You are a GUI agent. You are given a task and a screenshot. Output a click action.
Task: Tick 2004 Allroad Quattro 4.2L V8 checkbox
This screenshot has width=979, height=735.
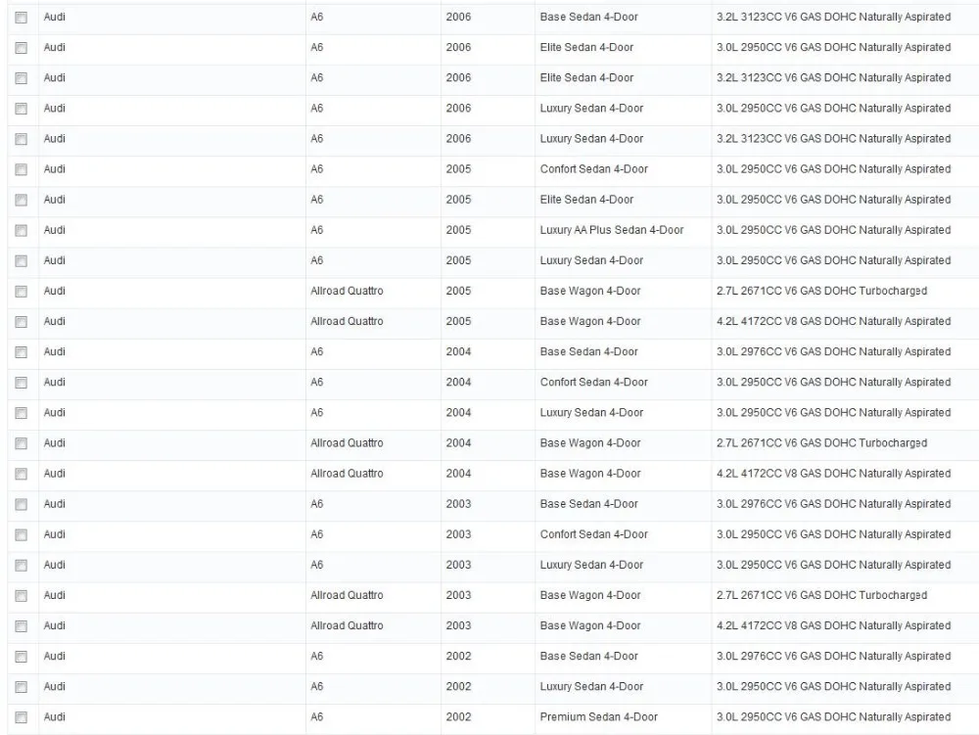click(22, 475)
